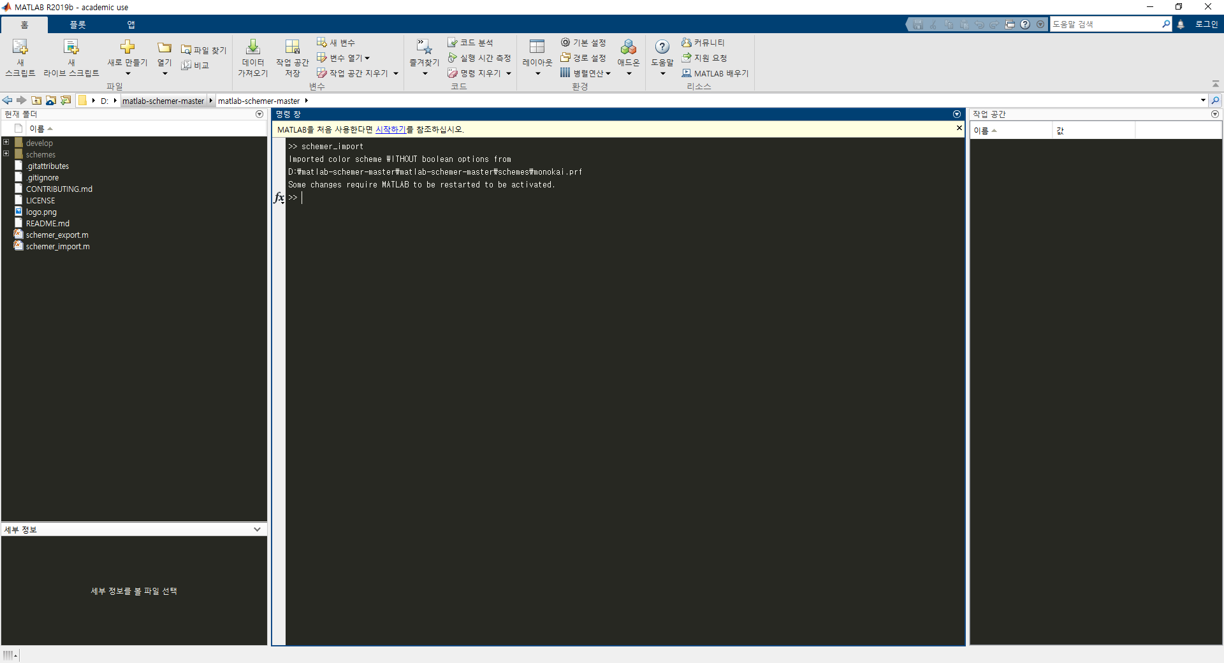1224x663 pixels.
Task: Collapse the Details (세부 정보) panel chevron
Action: point(257,529)
